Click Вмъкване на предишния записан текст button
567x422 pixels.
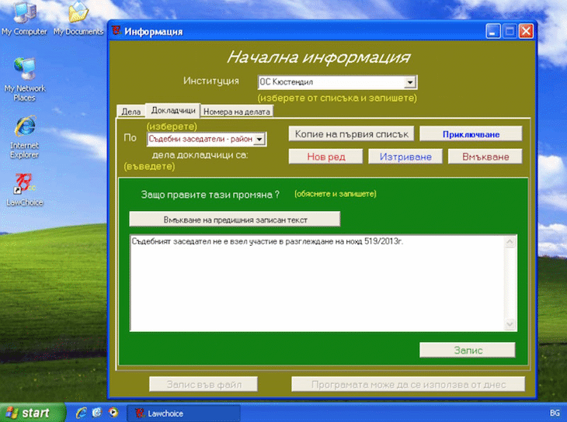tap(235, 220)
